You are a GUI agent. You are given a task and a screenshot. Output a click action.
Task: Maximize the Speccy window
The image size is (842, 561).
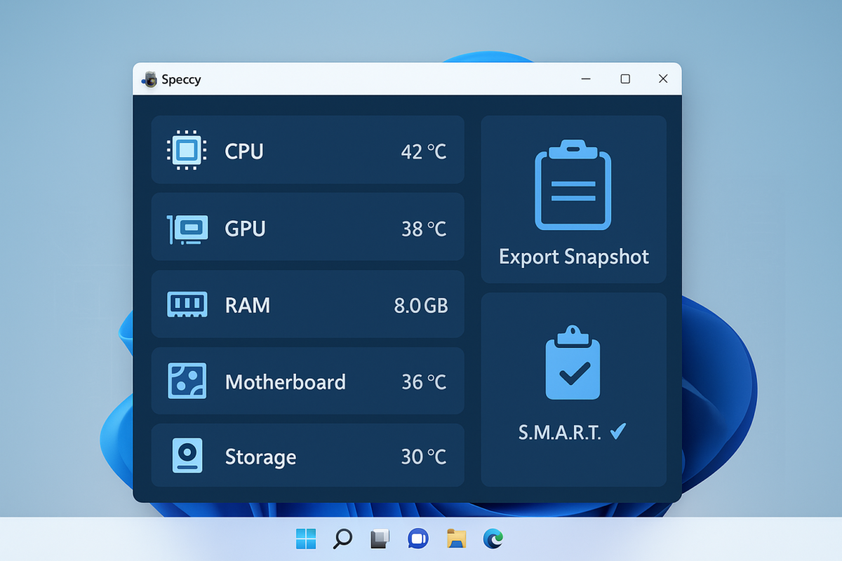[x=625, y=79]
